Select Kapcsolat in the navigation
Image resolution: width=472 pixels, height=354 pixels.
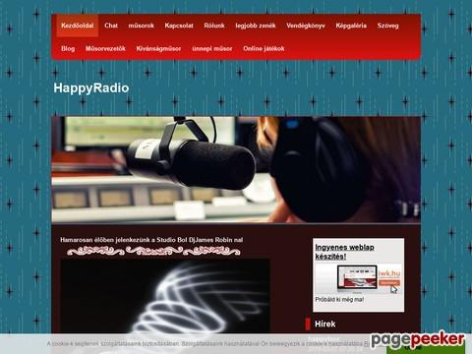(x=179, y=26)
